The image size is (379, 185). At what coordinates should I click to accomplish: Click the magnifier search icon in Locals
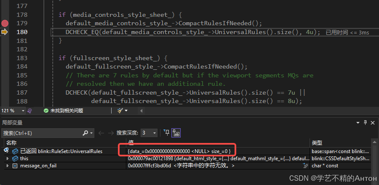click(x=85, y=133)
